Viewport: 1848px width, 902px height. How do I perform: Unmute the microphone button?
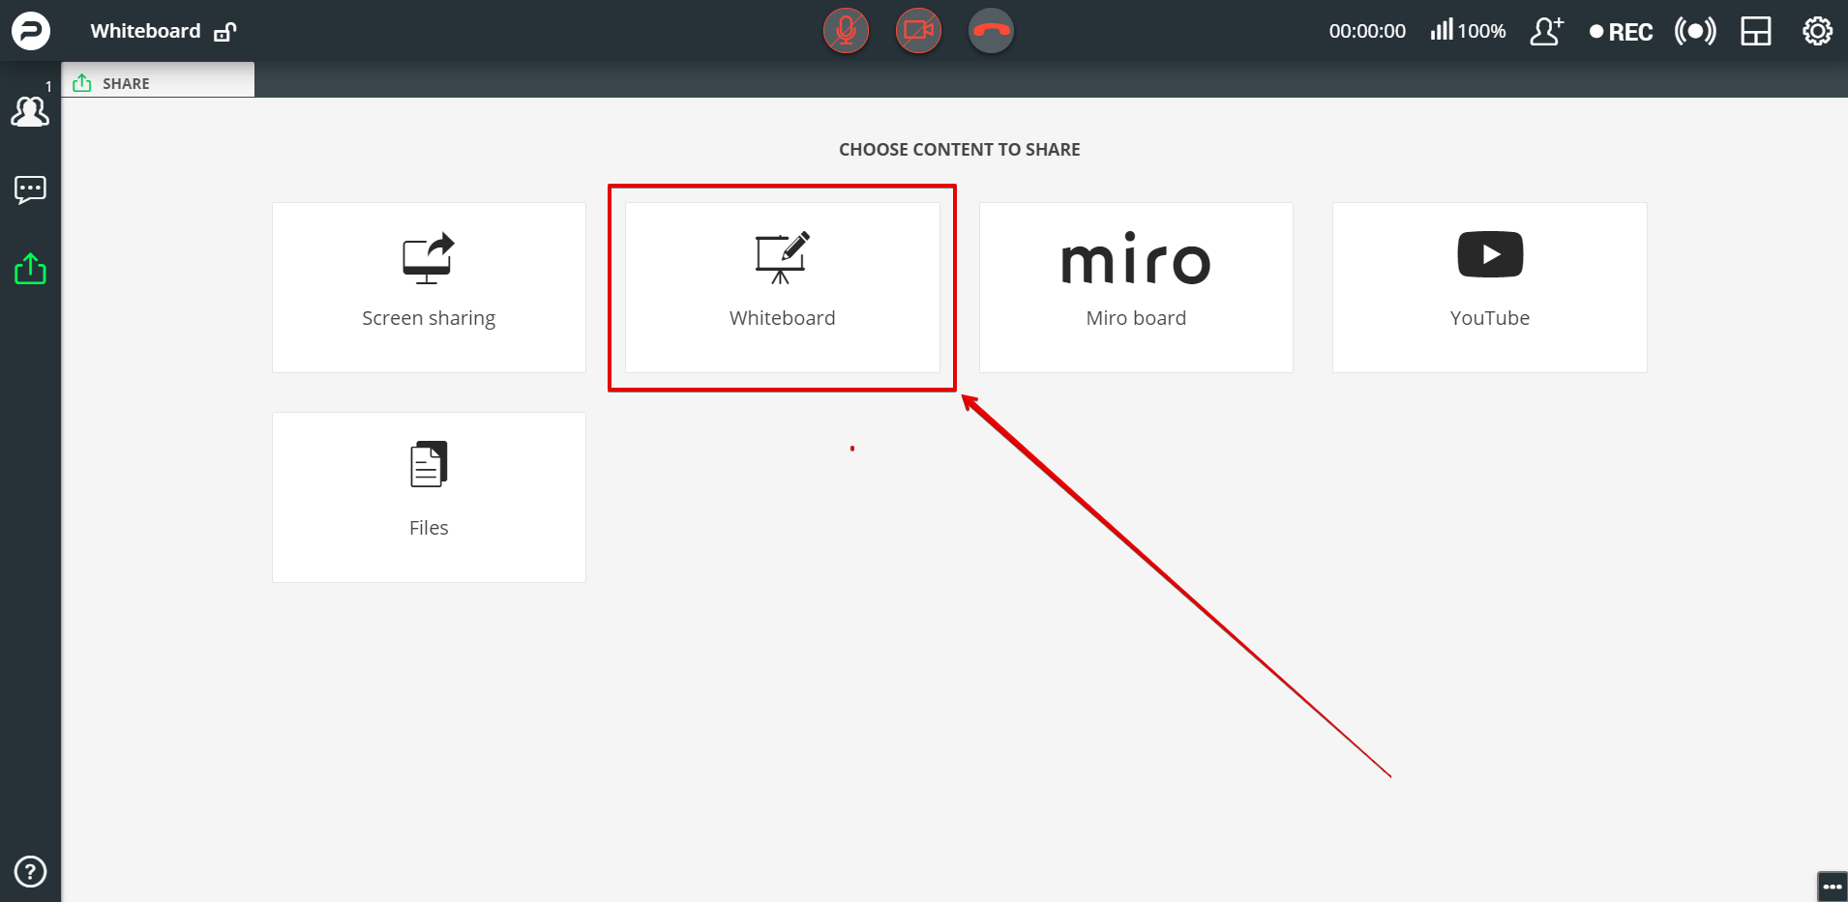tap(846, 31)
